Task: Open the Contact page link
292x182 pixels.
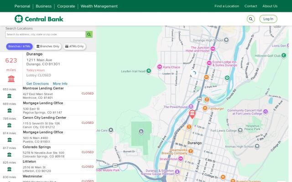Action: tap(250, 6)
